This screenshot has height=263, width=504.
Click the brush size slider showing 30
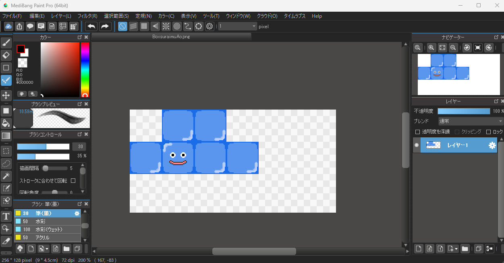pyautogui.click(x=43, y=147)
